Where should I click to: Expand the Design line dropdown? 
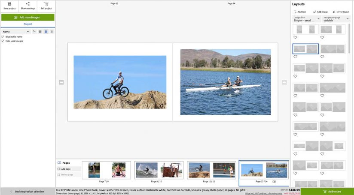pyautogui.click(x=306, y=19)
